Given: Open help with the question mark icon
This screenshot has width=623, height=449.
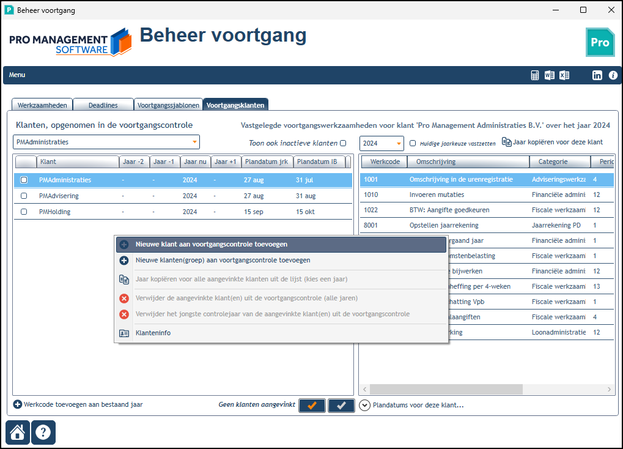Looking at the screenshot, I should (x=43, y=432).
